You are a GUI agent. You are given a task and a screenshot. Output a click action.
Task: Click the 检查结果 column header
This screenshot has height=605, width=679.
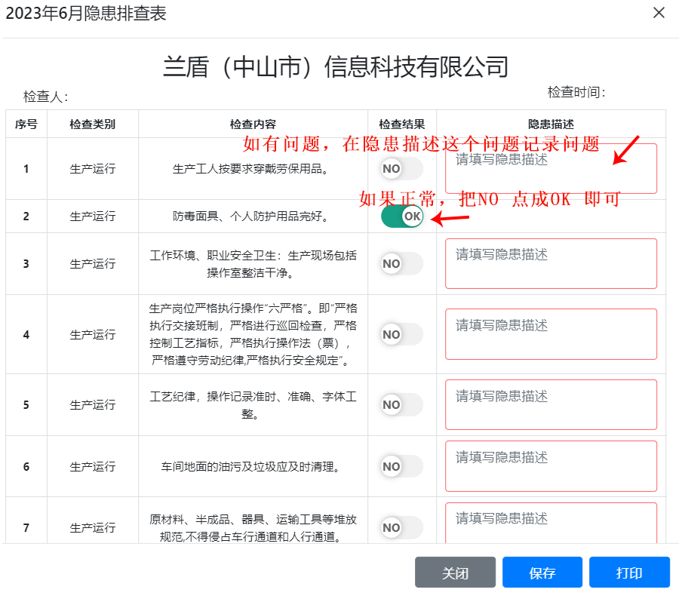click(x=402, y=124)
